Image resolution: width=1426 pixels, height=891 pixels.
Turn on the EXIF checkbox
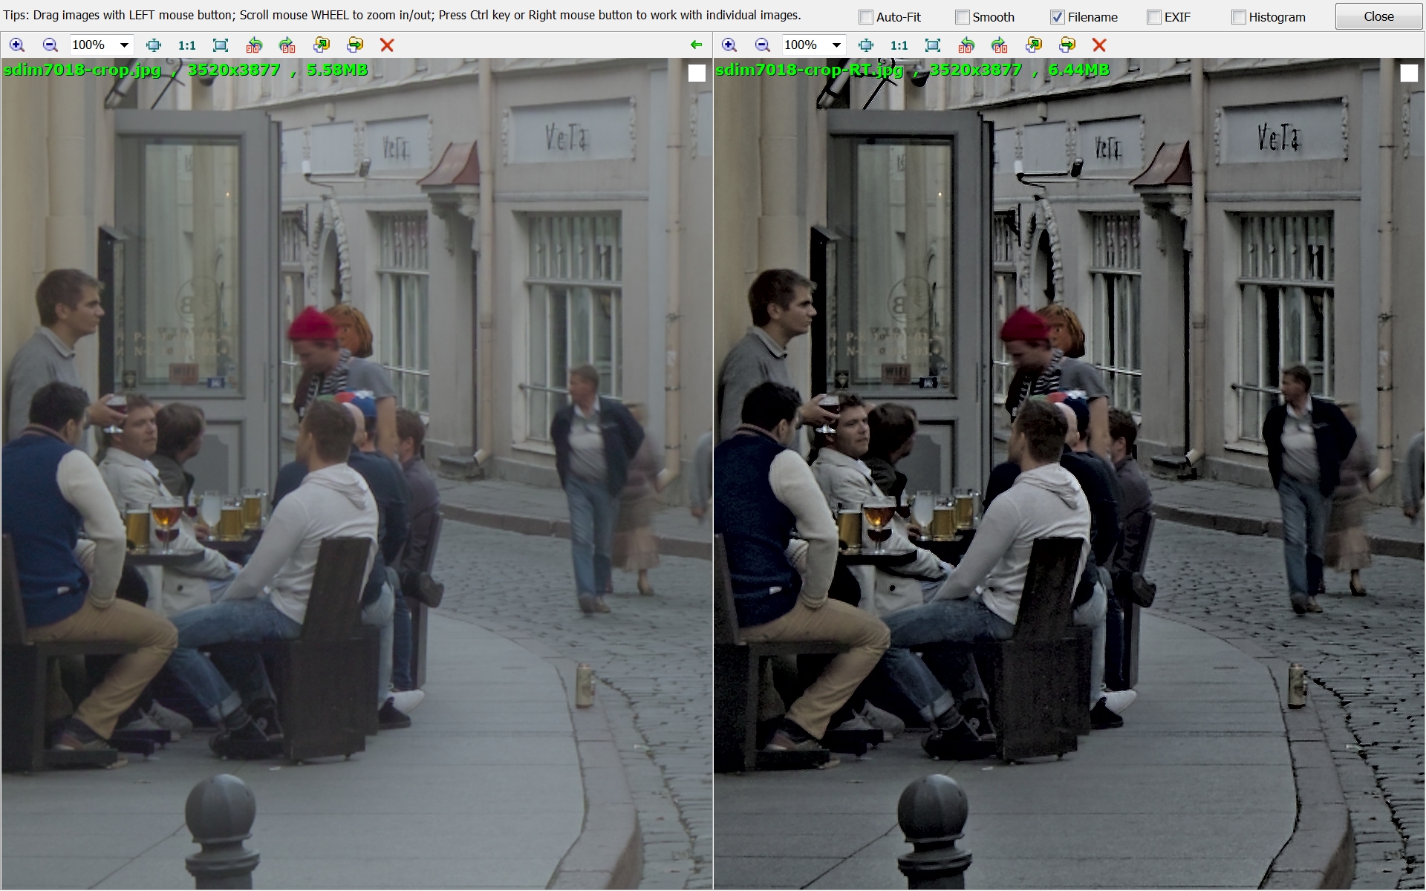pos(1154,17)
